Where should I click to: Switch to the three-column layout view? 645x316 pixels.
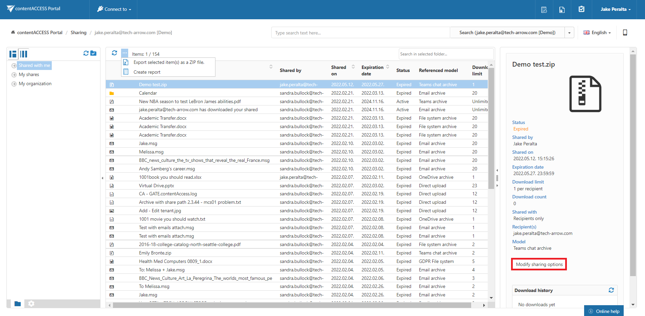point(24,54)
